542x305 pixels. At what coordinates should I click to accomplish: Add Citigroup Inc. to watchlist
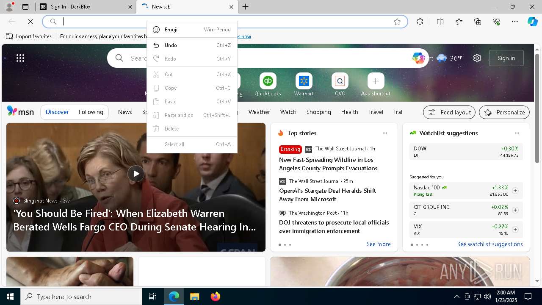[515, 210]
